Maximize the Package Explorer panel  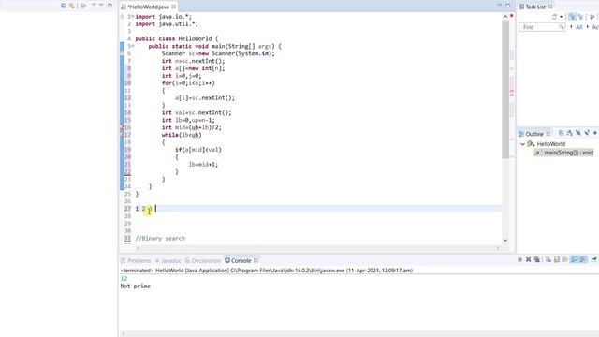click(x=110, y=6)
